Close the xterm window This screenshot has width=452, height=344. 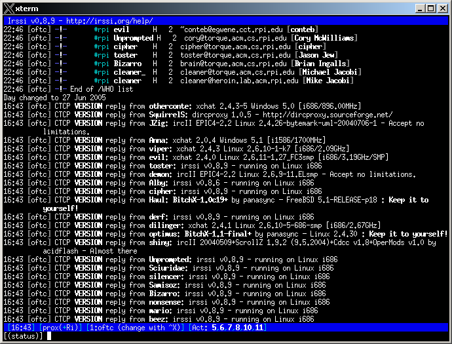point(442,9)
